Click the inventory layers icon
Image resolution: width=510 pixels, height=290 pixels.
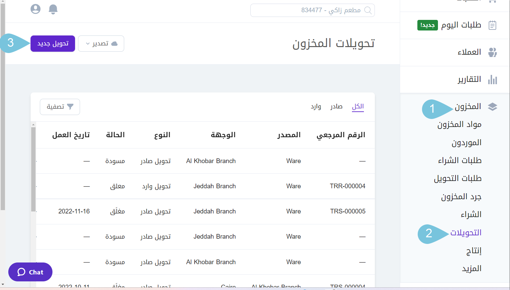point(492,107)
